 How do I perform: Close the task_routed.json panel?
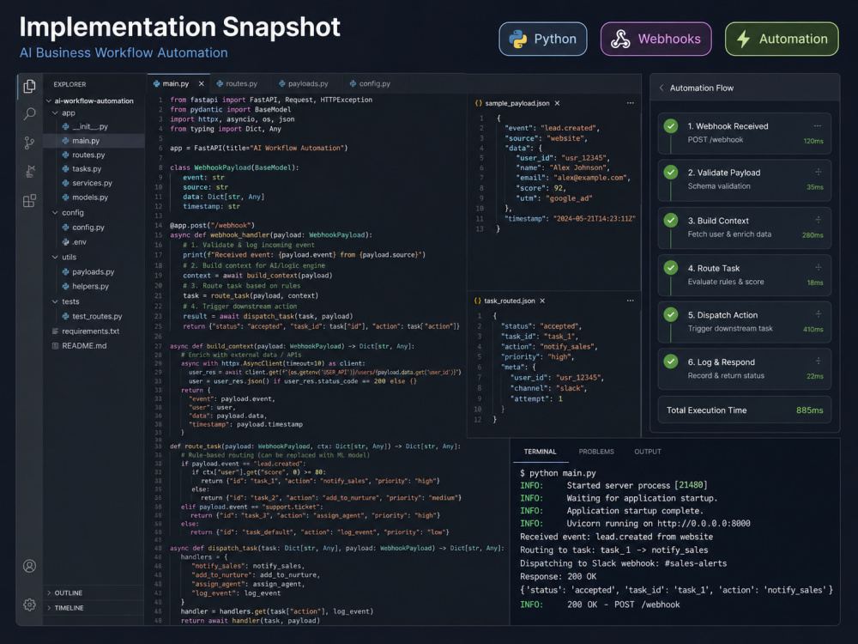pos(542,301)
